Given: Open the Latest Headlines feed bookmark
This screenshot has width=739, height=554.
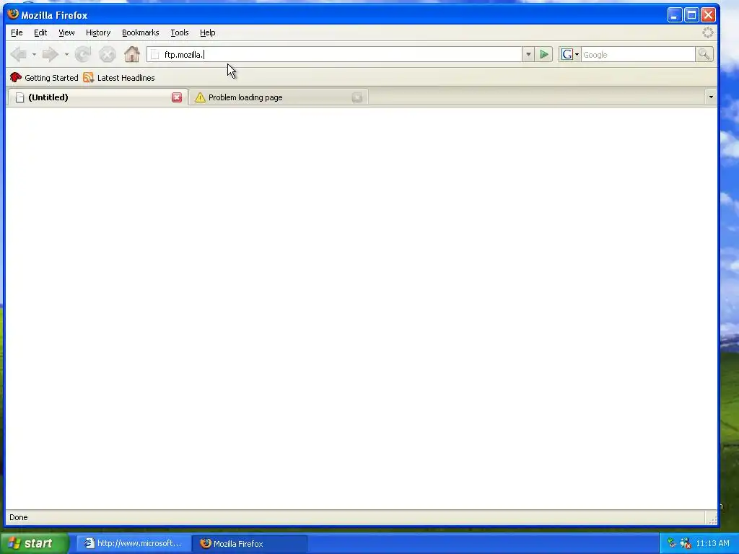Looking at the screenshot, I should 119,78.
